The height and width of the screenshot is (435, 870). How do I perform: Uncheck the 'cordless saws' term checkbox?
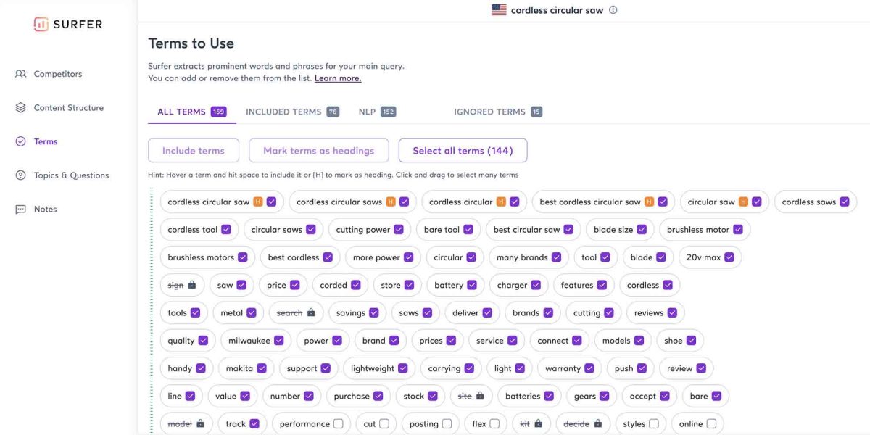click(x=845, y=202)
